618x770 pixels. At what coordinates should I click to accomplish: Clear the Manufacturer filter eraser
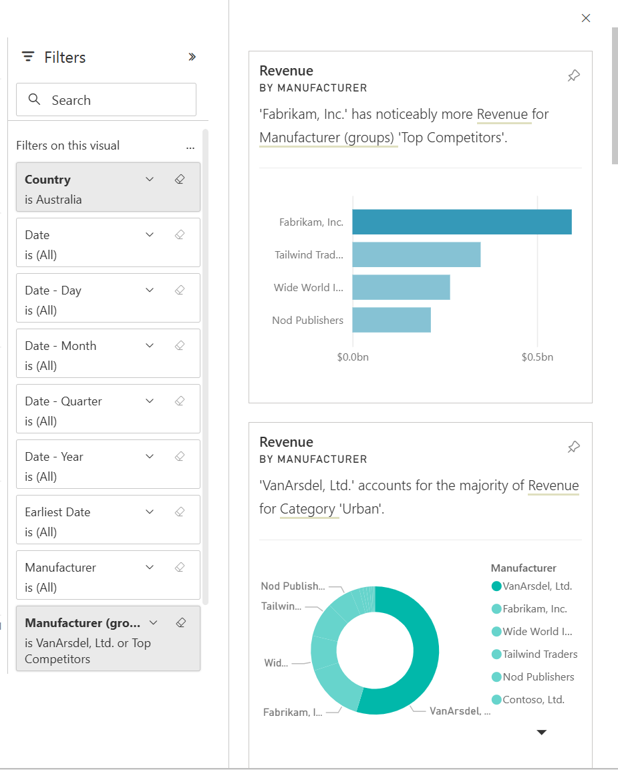(180, 568)
